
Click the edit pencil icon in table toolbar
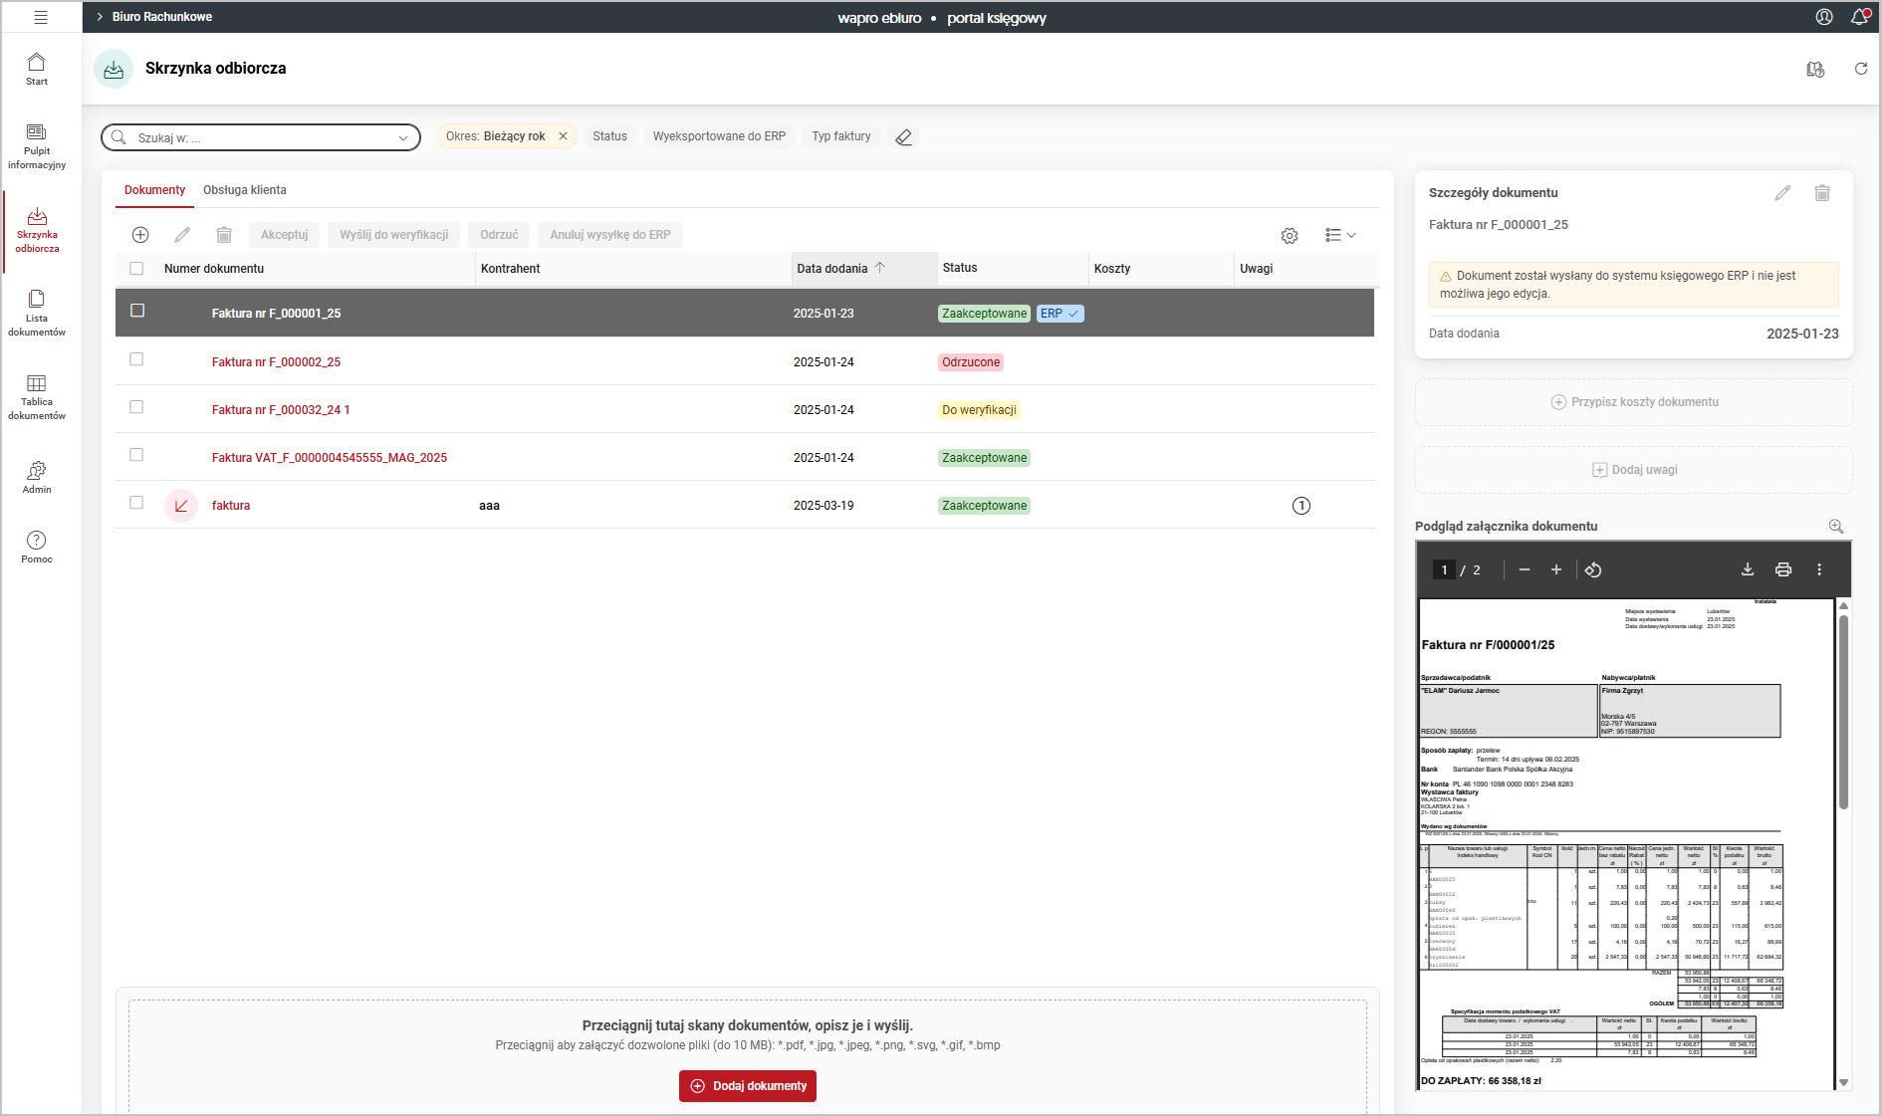[x=182, y=235]
